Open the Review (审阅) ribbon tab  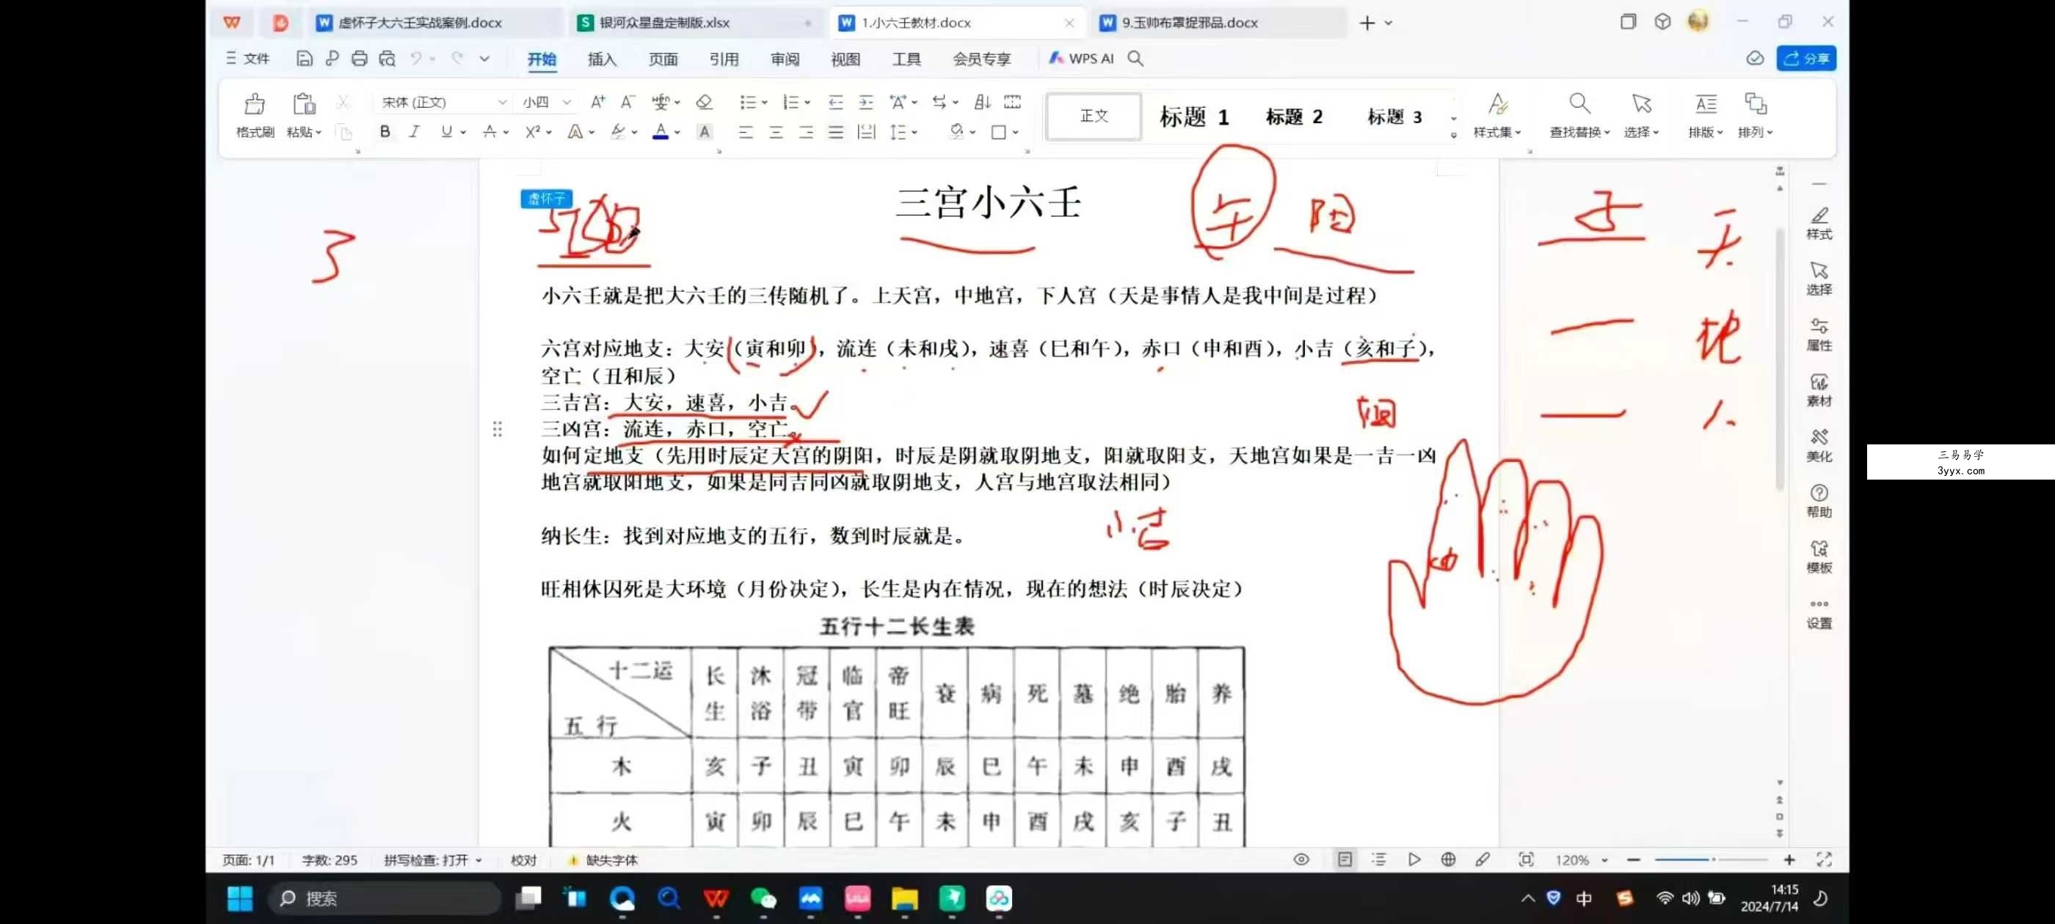tap(785, 58)
